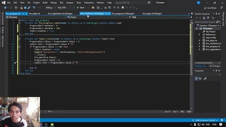
Task: Click the Navigate Backward toolbar icon
Action: coord(5,8)
